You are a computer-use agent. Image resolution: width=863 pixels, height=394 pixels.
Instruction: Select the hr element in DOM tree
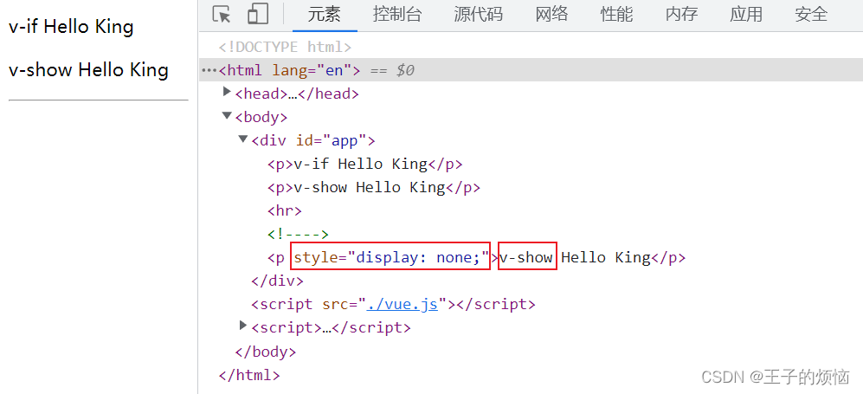pos(284,210)
